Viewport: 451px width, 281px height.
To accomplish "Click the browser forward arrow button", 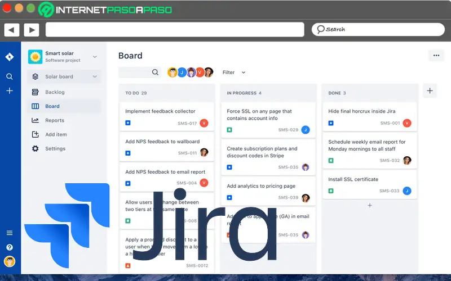I will (x=32, y=30).
